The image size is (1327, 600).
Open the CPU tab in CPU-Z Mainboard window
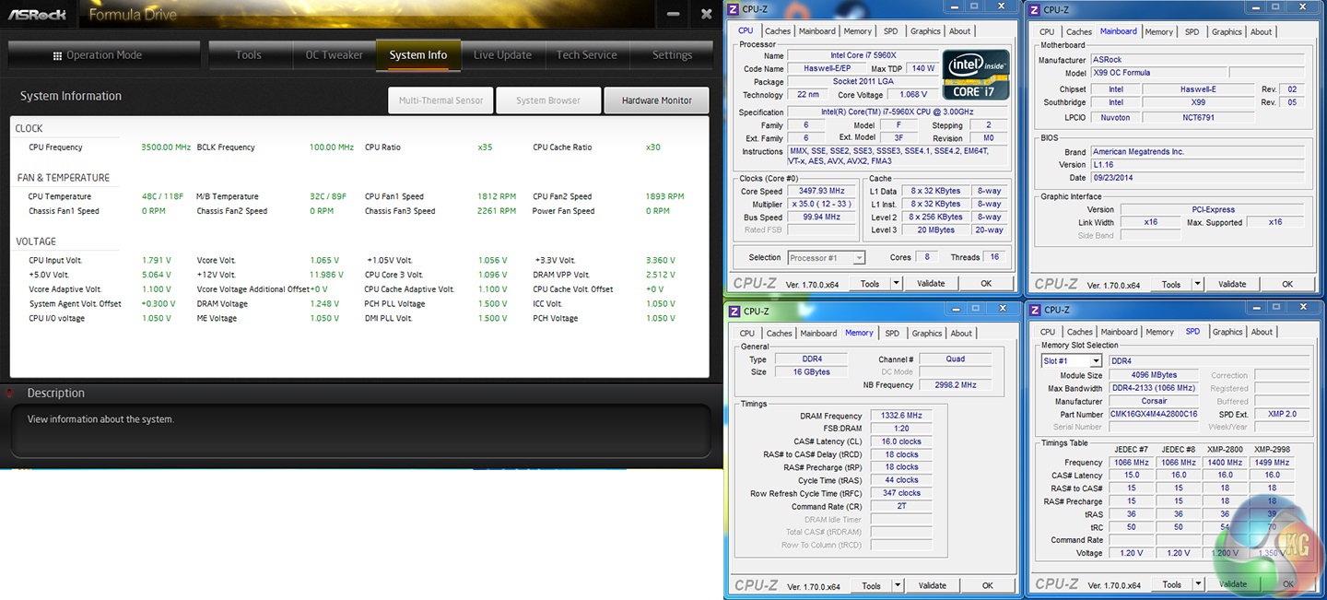click(1047, 31)
